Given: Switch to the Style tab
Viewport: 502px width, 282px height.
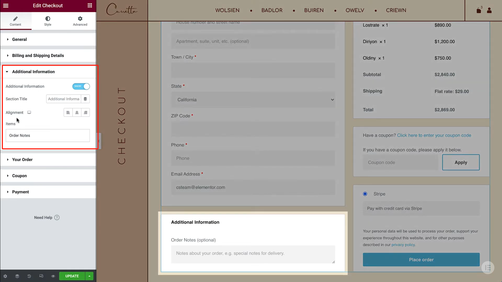Looking at the screenshot, I should [x=48, y=21].
